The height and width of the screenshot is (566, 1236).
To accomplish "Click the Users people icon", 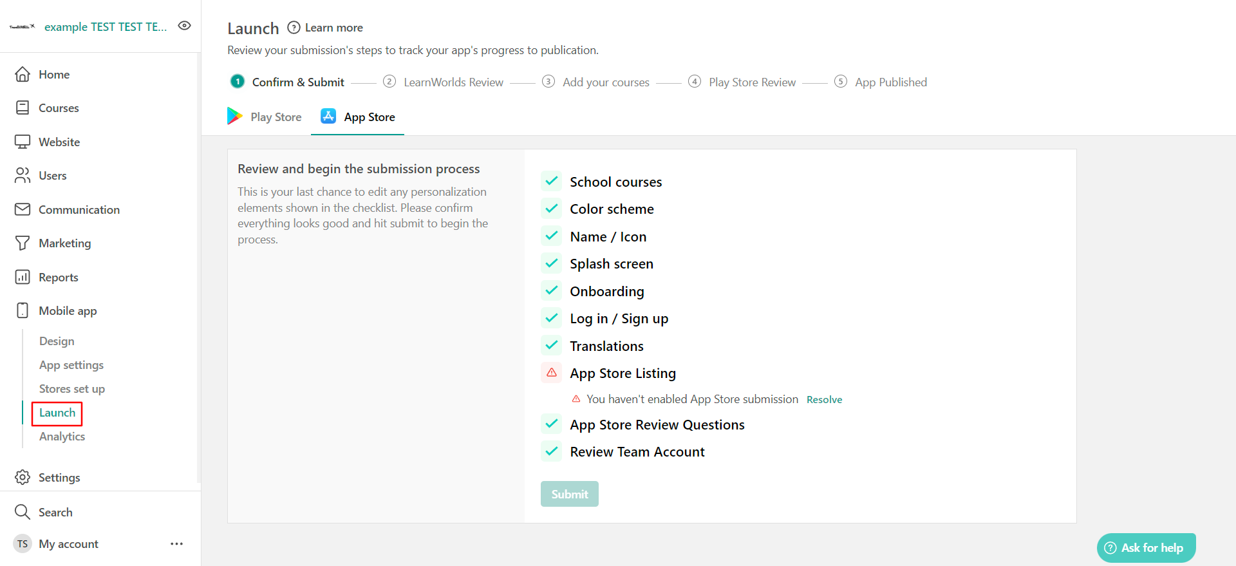I will point(23,175).
